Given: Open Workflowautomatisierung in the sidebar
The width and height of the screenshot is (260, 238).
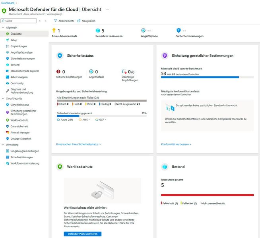Looking at the screenshot, I should 24,163.
